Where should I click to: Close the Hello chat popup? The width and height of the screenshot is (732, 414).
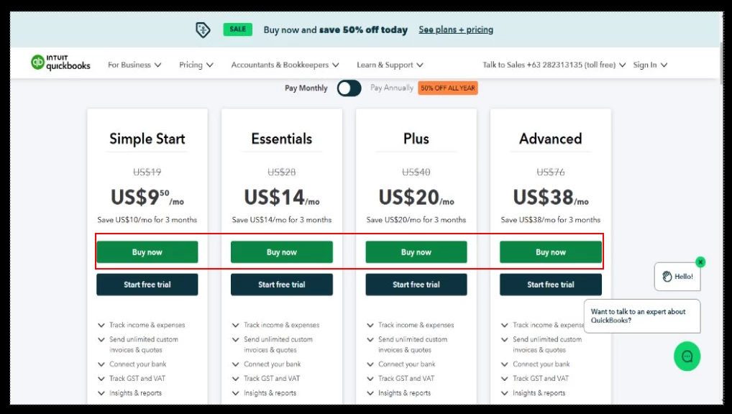[700, 262]
